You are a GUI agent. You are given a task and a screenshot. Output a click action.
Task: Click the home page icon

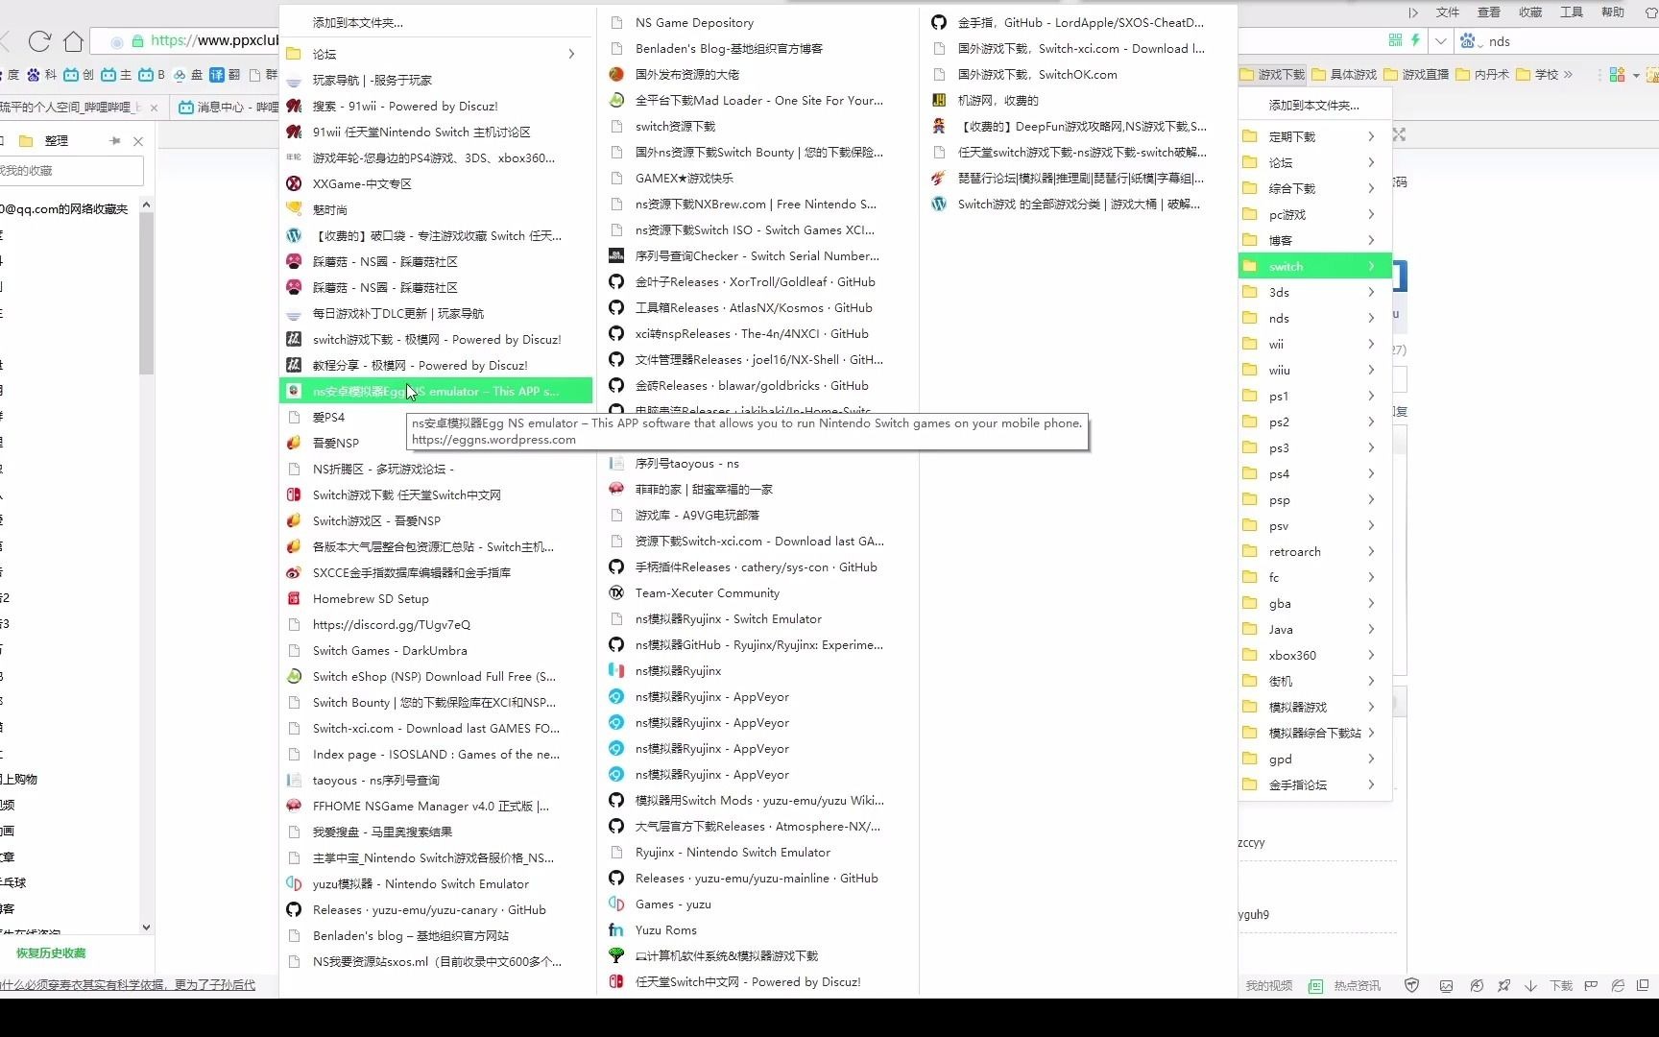(x=73, y=41)
